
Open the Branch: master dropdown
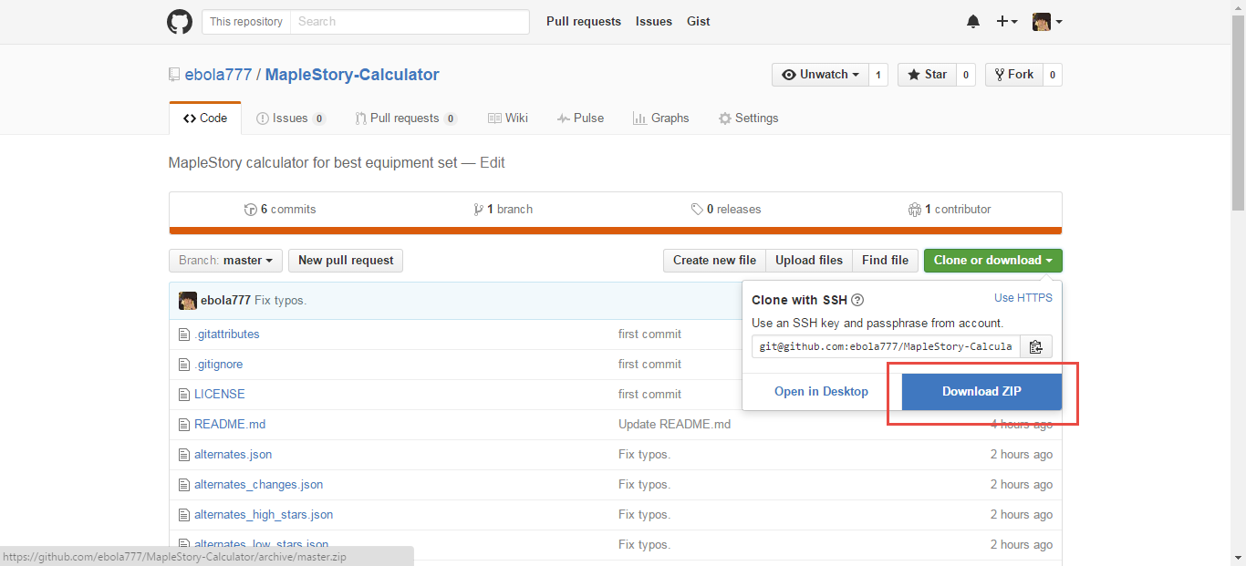click(x=225, y=261)
